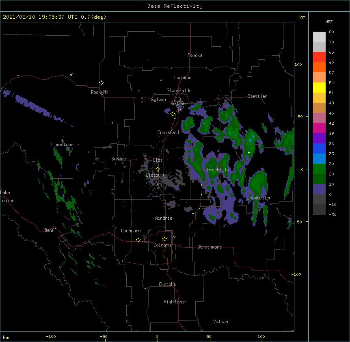Viewport: 350px width, 342px height.
Task: Click the Base_Reflectivity title
Action: click(175, 6)
